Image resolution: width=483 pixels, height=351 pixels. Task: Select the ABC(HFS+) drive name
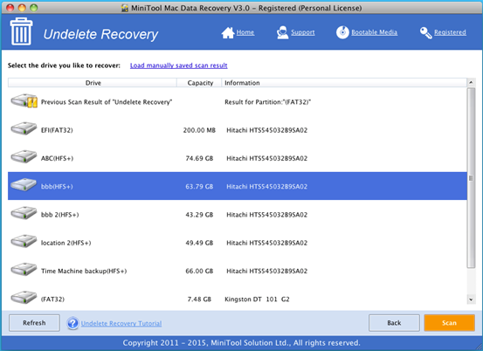tap(58, 159)
